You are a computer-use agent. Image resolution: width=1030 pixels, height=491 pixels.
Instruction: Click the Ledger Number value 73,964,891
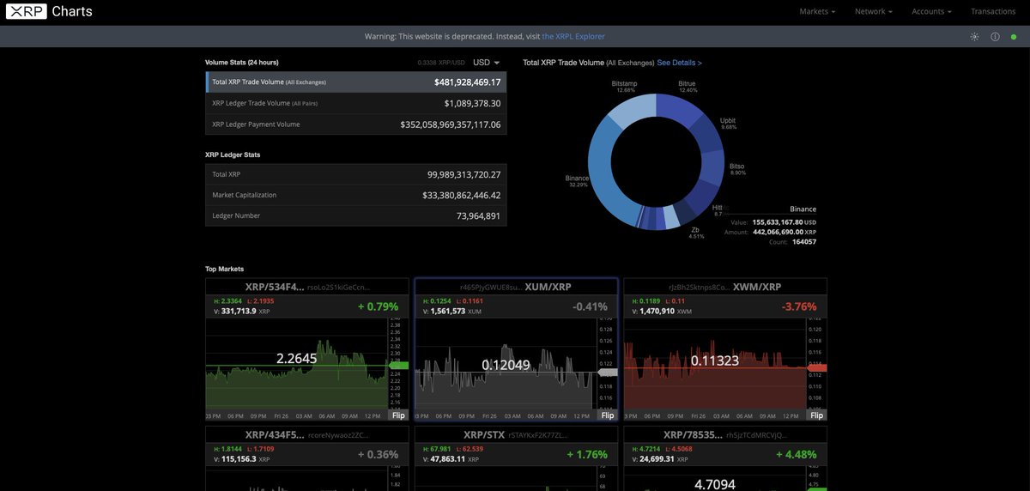point(478,215)
